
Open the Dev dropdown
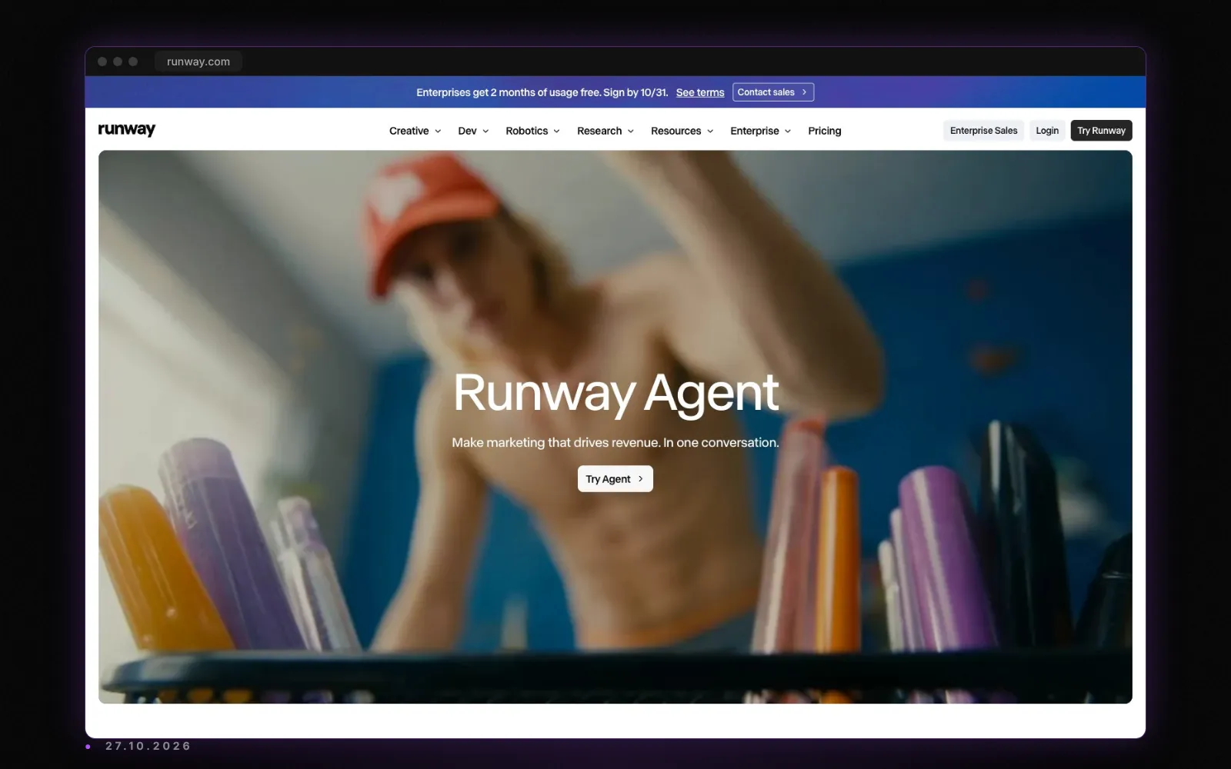pyautogui.click(x=473, y=131)
